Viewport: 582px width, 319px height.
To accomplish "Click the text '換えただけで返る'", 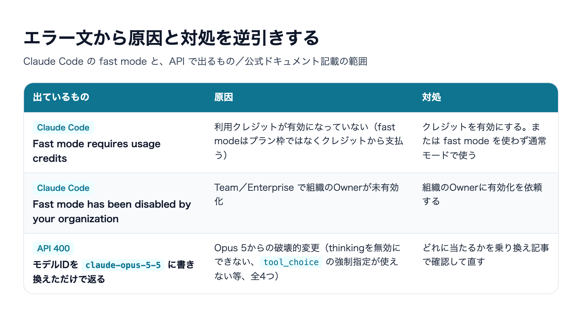I will click(69, 279).
